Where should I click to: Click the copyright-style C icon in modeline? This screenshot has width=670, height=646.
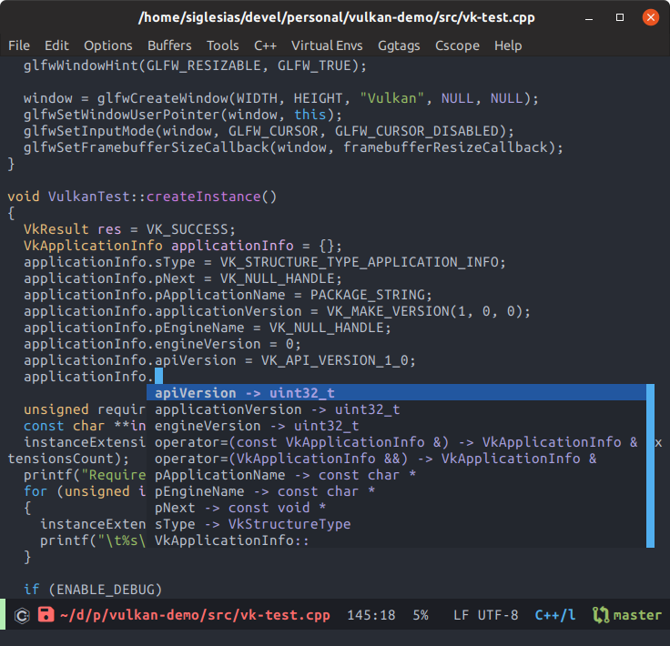tap(22, 615)
